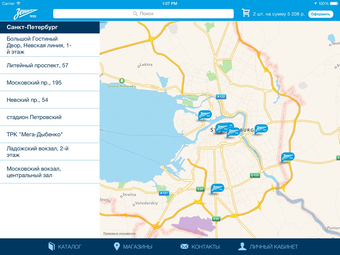Click the Neva river label on the map
340x255 pixels.
click(256, 154)
